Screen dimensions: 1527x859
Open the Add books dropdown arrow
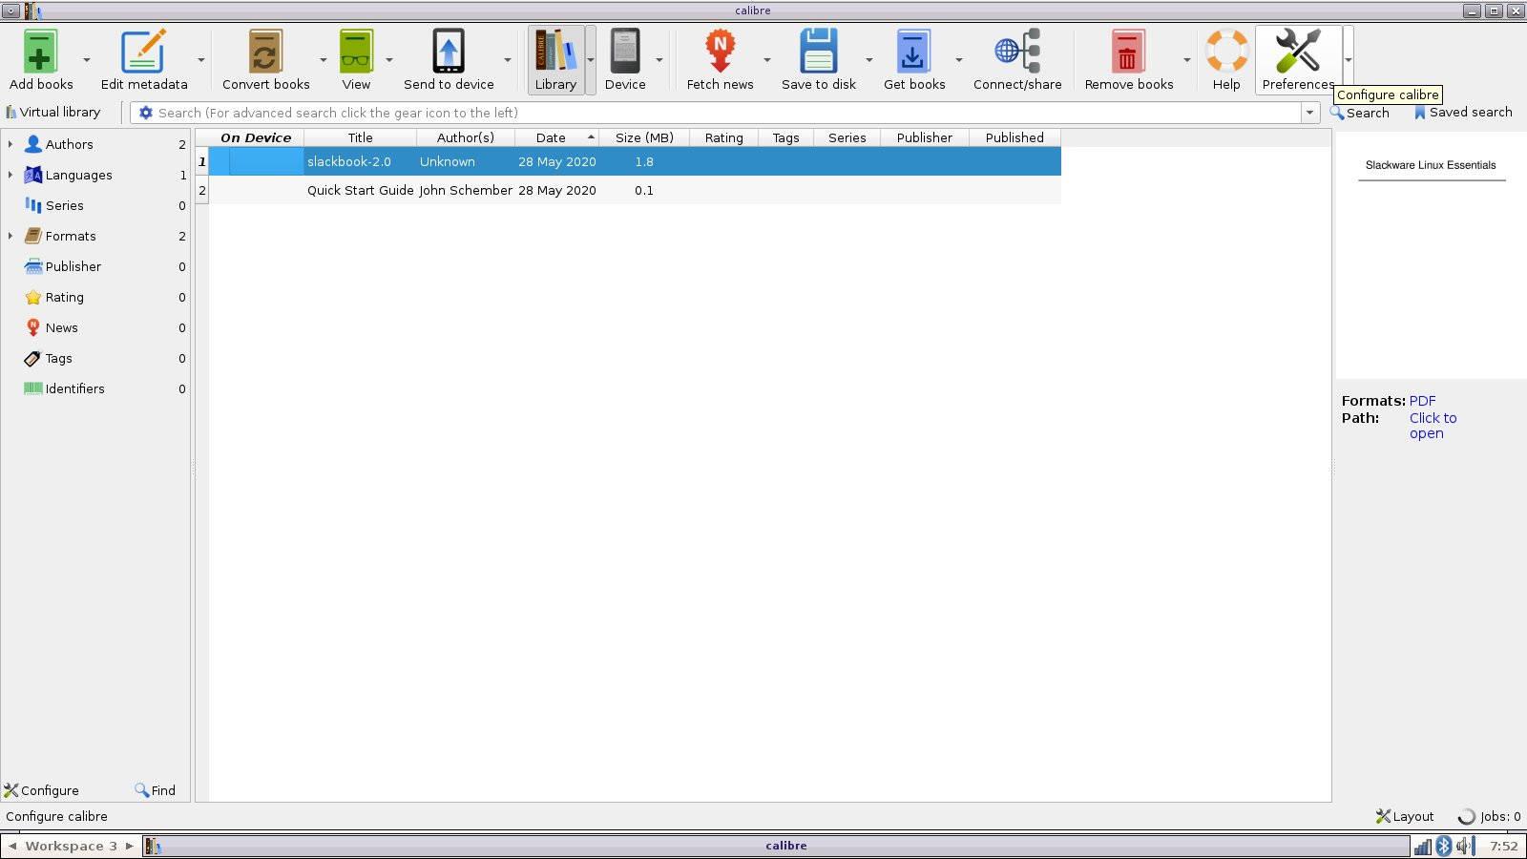(x=87, y=60)
